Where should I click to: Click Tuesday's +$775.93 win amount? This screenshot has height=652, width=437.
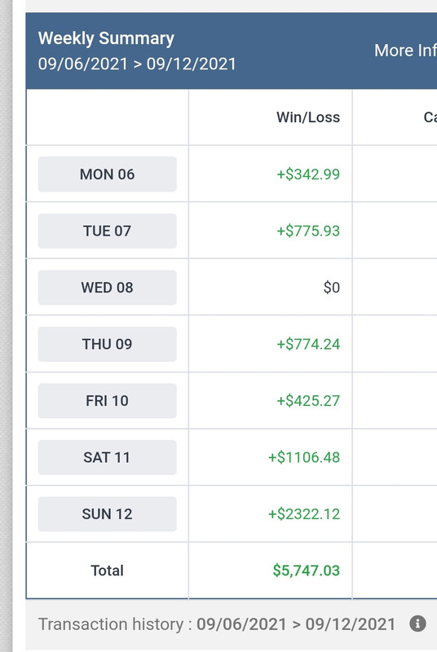[x=308, y=231]
